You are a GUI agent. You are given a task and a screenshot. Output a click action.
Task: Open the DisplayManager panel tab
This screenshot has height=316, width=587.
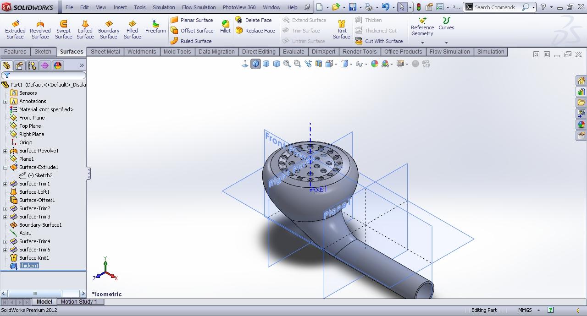[58, 65]
